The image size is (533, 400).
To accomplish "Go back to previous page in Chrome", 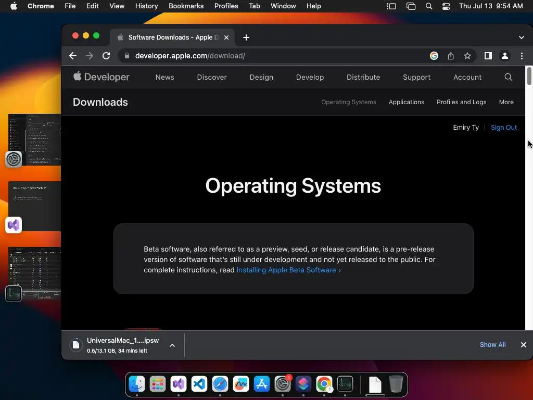I will (x=73, y=56).
